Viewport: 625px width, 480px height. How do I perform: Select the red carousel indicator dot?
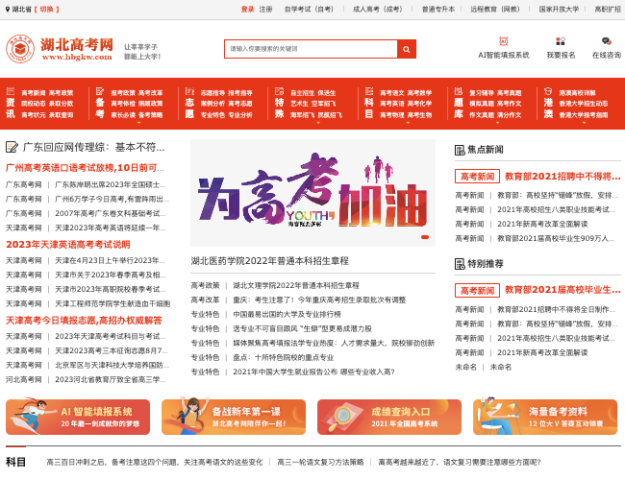pyautogui.click(x=425, y=237)
